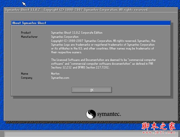Click the OK button
The height and width of the screenshot is (137, 180).
pyautogui.click(x=92, y=90)
